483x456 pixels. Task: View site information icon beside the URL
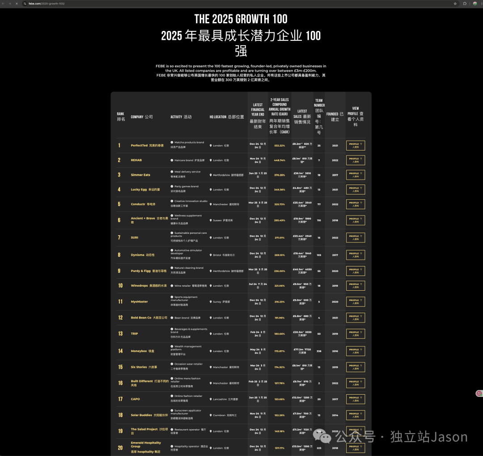pos(25,4)
